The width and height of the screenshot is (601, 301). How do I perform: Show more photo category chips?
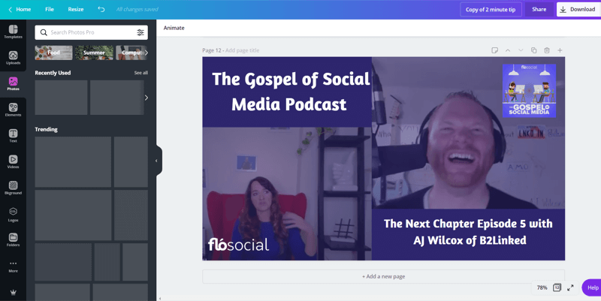(146, 53)
